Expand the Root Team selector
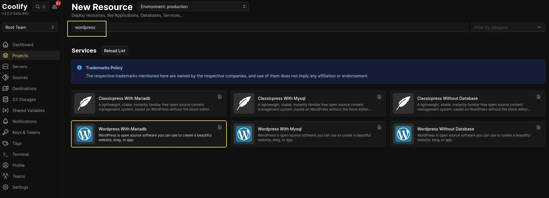549x198 pixels. (x=30, y=27)
